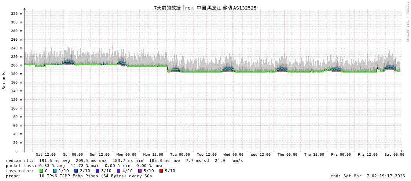
Task: Click the "Sat 00:00" label at axis end
Action: (x=394, y=155)
